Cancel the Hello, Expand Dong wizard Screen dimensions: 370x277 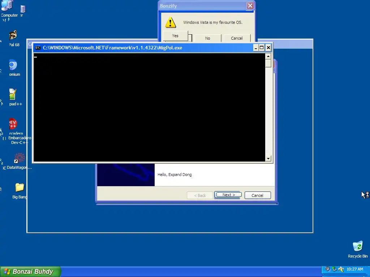pos(257,195)
